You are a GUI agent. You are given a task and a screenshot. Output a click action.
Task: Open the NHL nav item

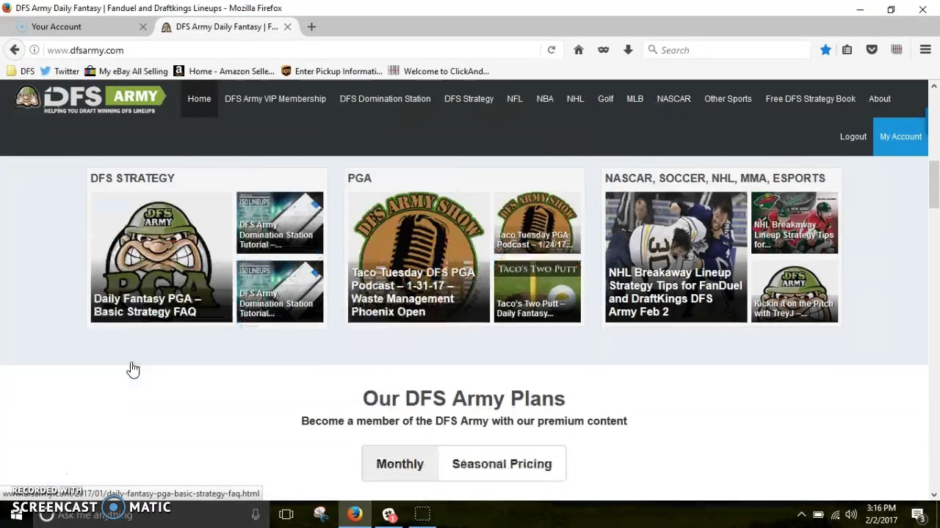pos(575,99)
